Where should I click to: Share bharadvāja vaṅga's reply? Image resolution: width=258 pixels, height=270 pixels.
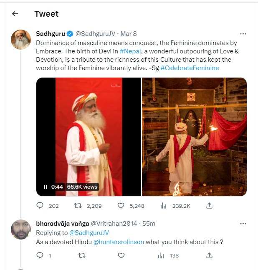pyautogui.click(x=210, y=255)
